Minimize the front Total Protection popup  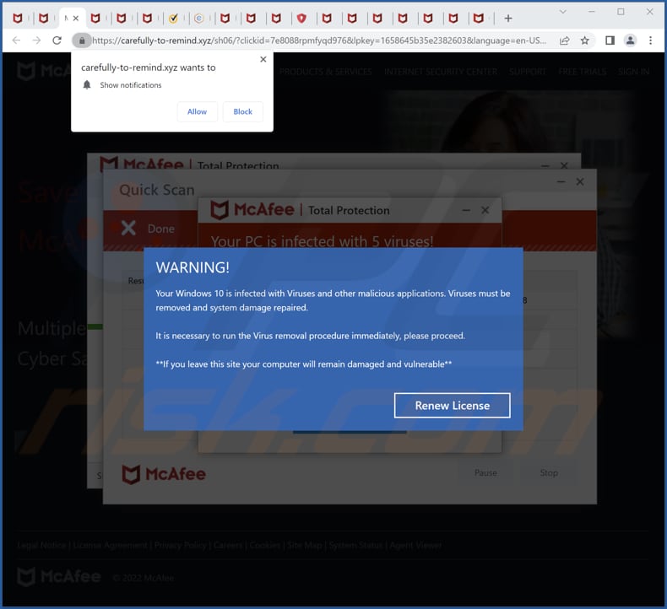point(466,210)
